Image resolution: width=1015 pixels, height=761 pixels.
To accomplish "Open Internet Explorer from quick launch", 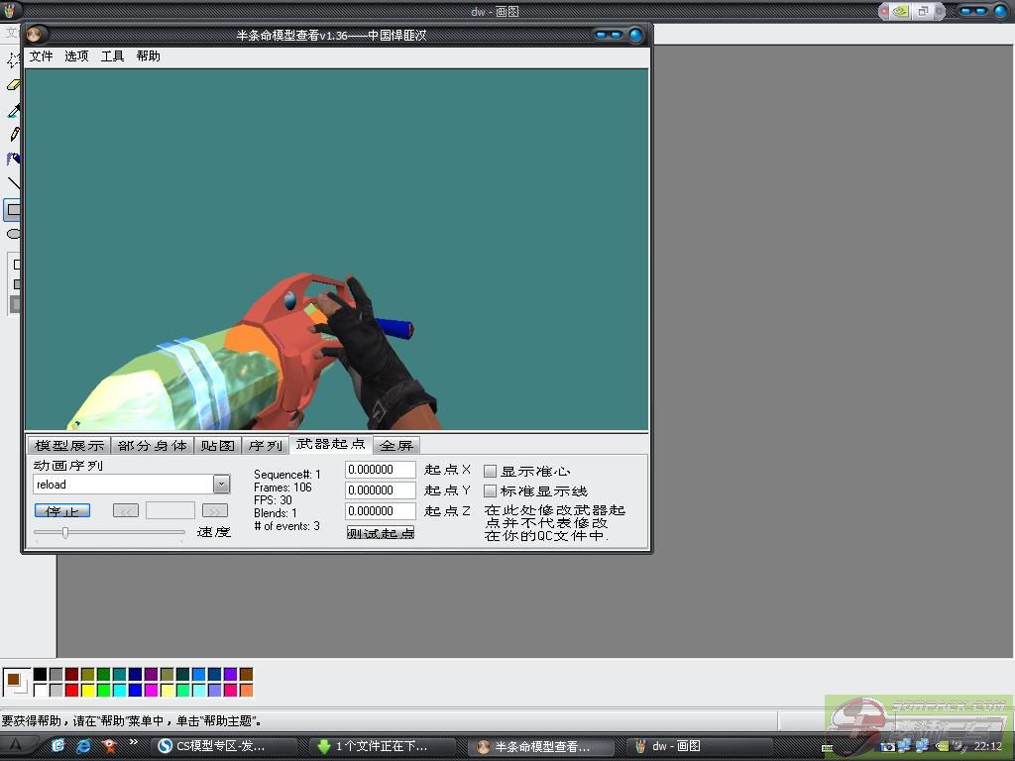I will coord(84,745).
